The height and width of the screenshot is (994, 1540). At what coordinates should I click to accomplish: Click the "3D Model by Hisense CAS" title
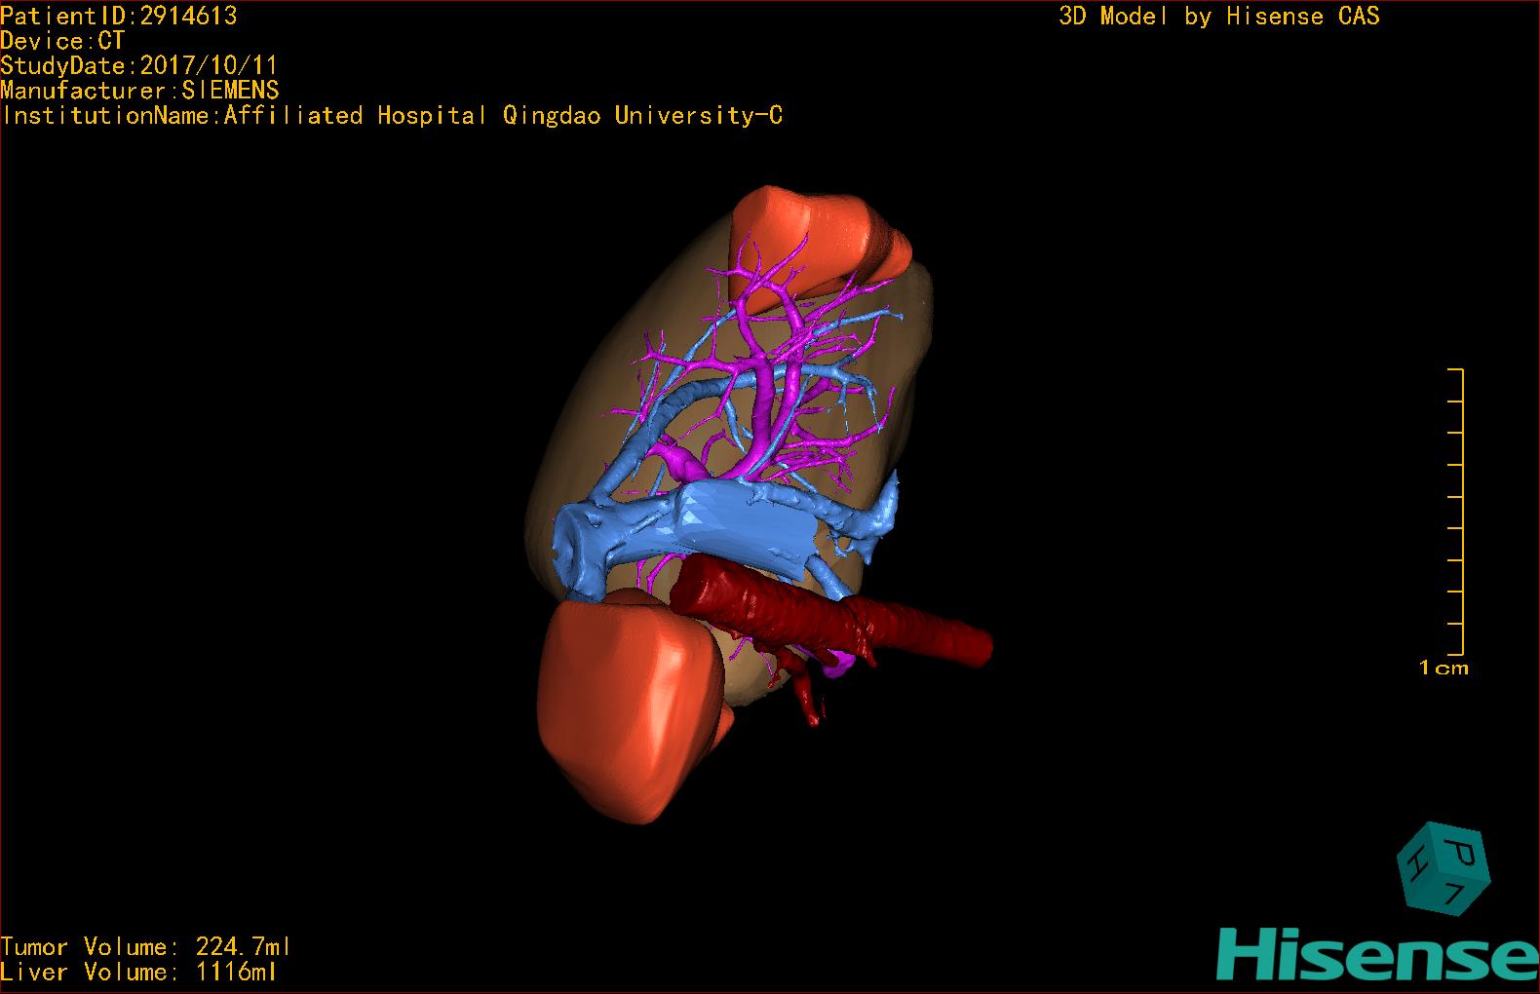[1219, 16]
